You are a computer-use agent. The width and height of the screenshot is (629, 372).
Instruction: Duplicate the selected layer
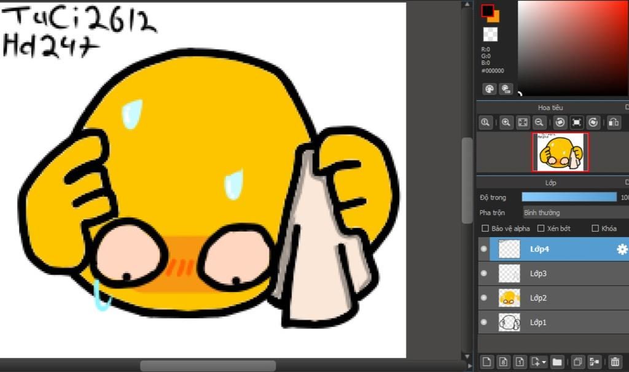coord(577,362)
